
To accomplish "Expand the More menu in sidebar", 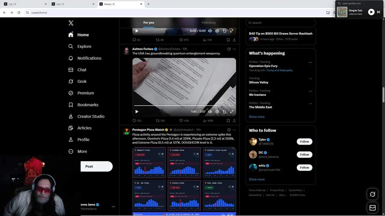I will [x=78, y=151].
